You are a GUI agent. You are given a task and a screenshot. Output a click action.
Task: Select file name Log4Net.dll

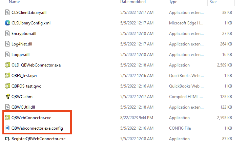[22, 44]
